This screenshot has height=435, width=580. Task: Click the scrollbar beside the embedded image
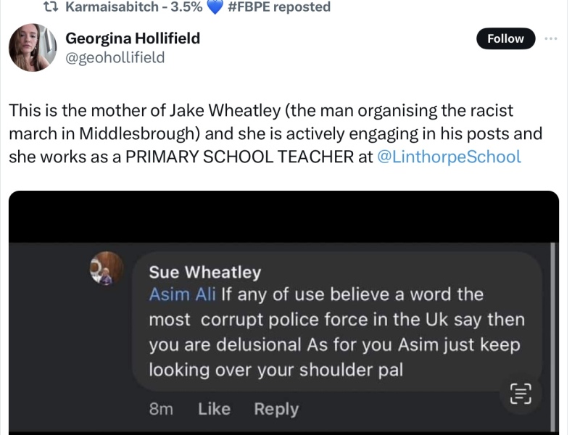(554, 326)
